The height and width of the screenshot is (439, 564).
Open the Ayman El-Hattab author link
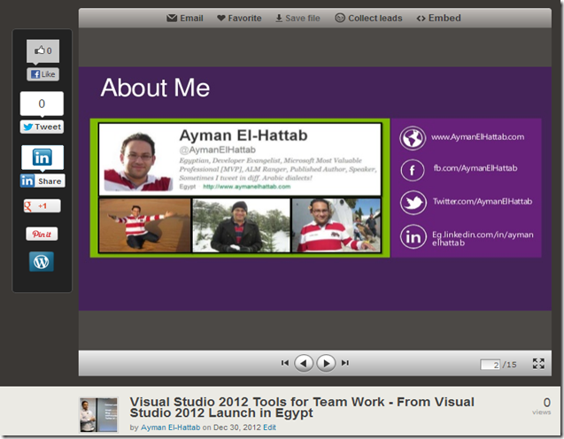pos(171,427)
